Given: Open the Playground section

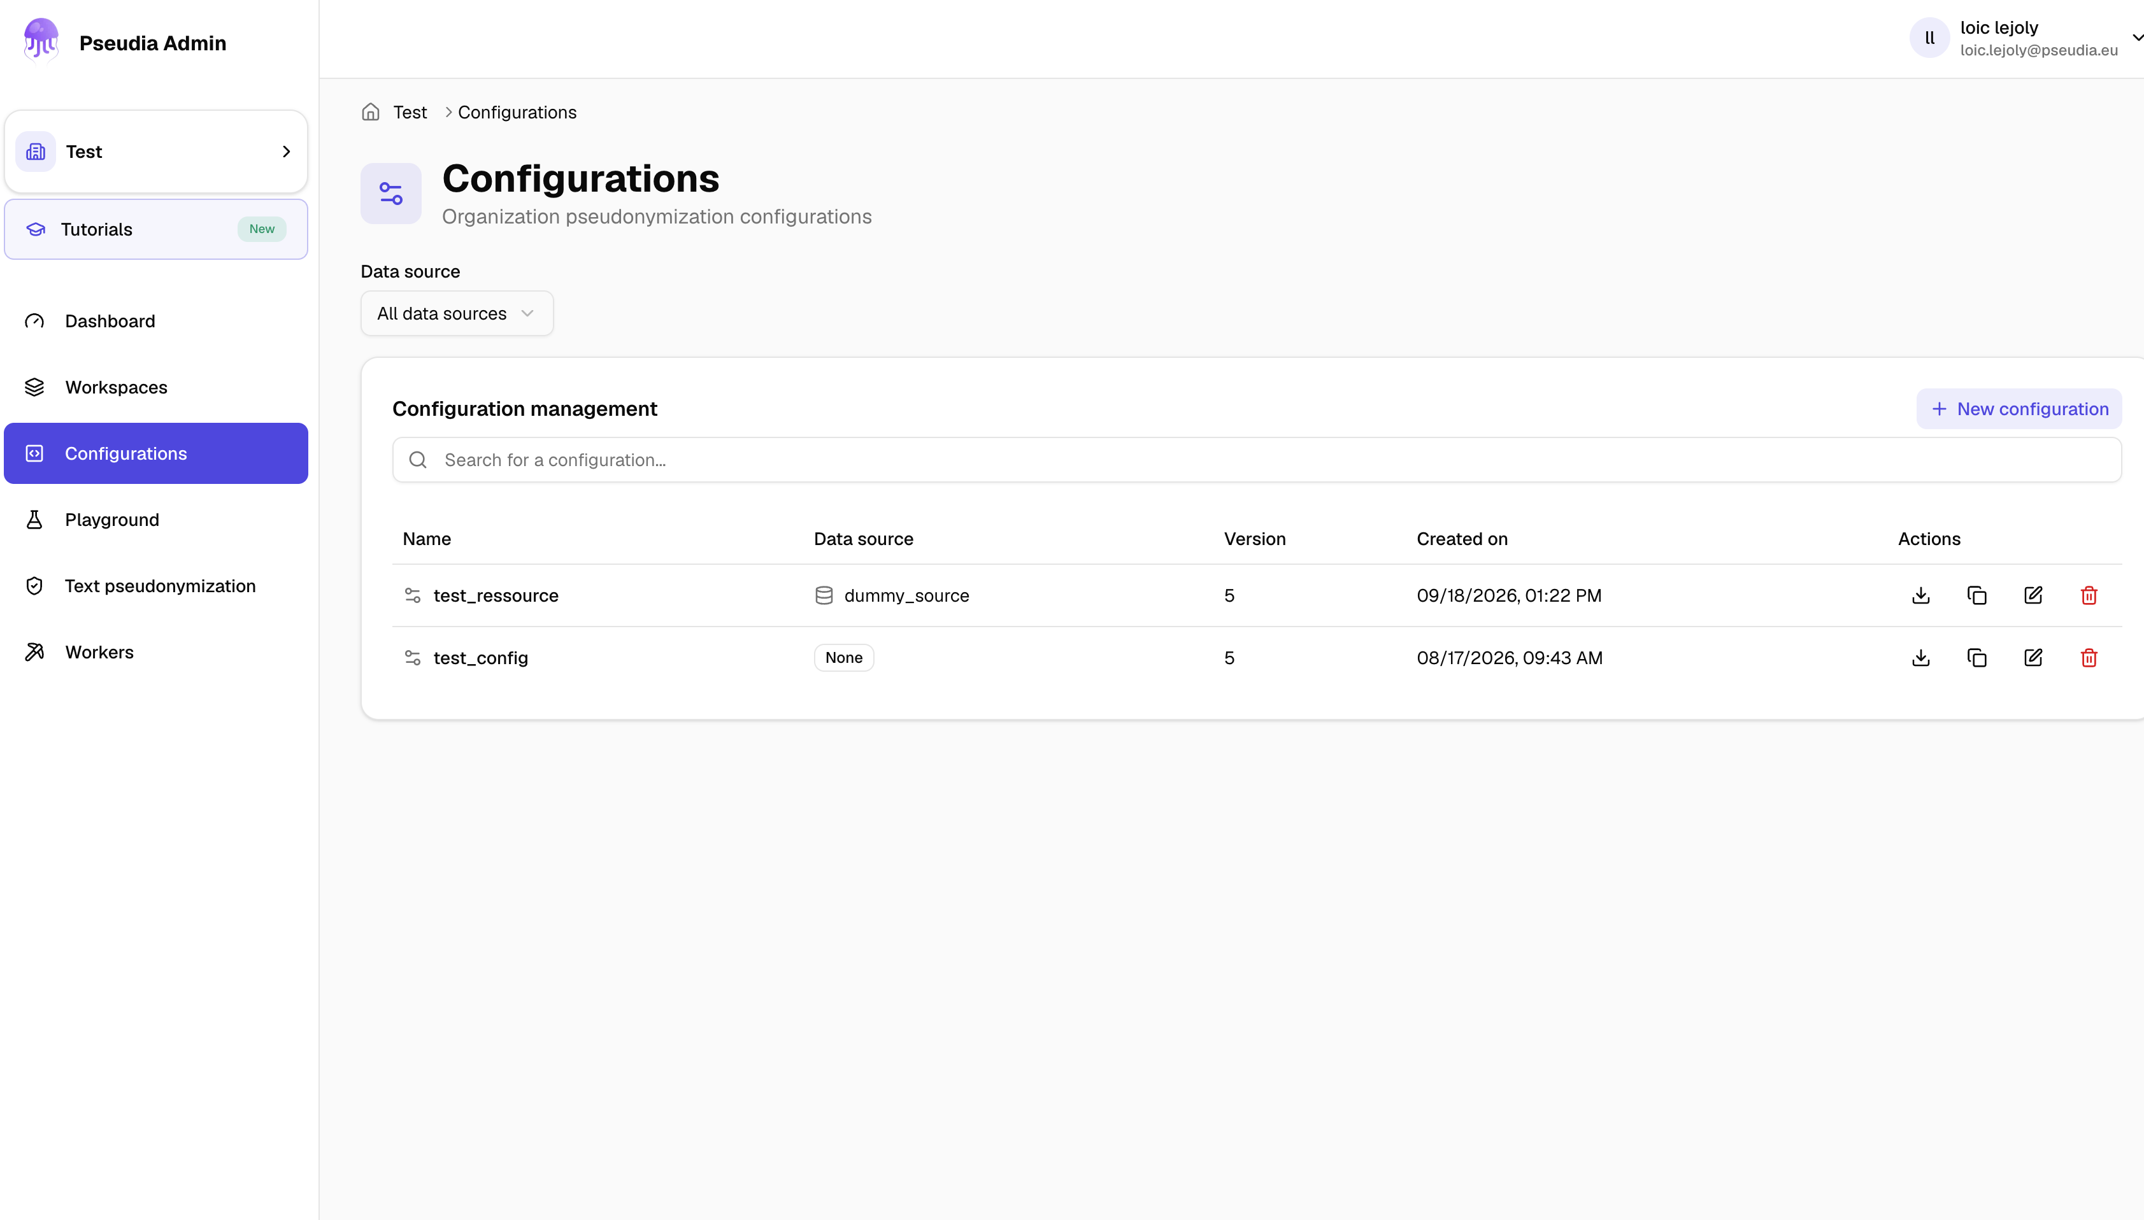Looking at the screenshot, I should tap(156, 520).
